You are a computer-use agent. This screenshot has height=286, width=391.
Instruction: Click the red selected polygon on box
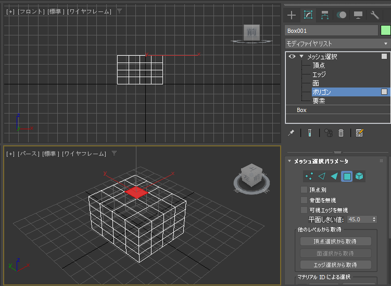pos(136,192)
